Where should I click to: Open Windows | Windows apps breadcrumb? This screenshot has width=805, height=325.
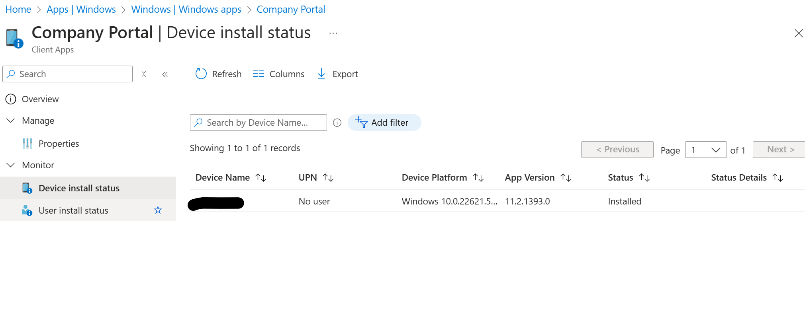coord(186,9)
